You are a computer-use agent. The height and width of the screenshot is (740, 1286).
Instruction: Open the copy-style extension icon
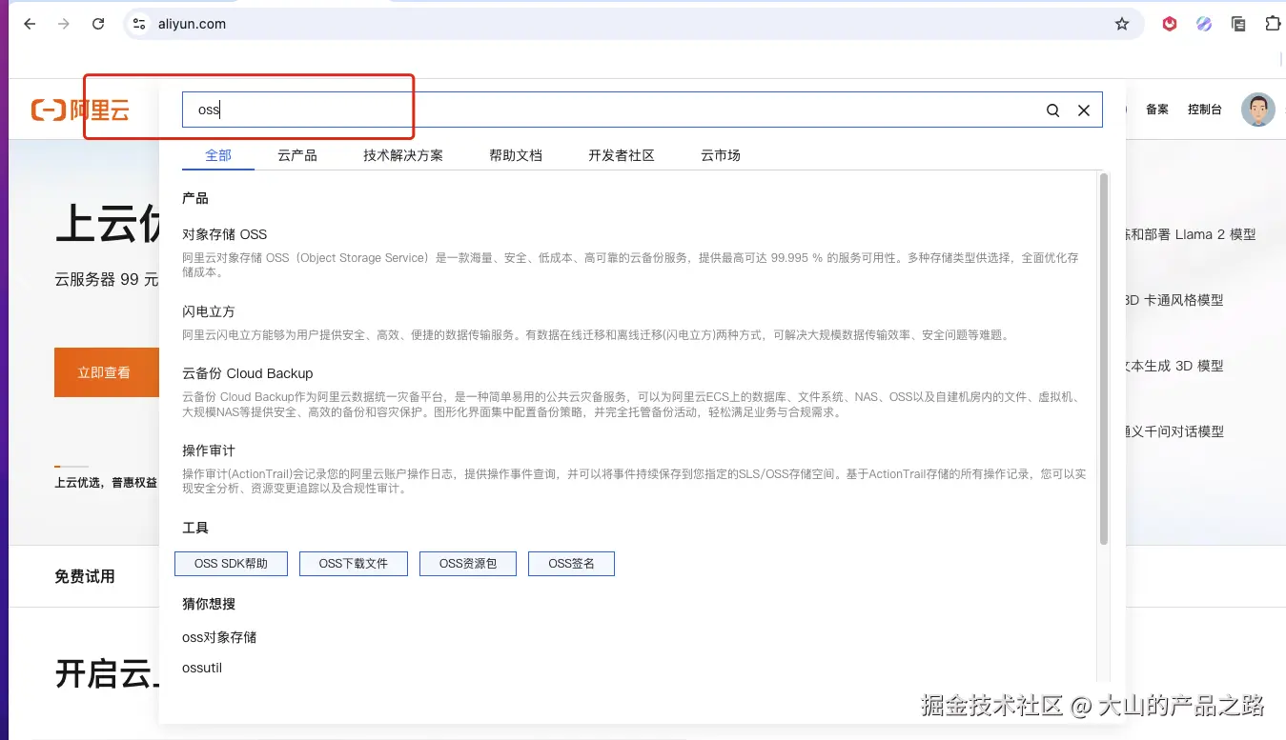point(1238,24)
